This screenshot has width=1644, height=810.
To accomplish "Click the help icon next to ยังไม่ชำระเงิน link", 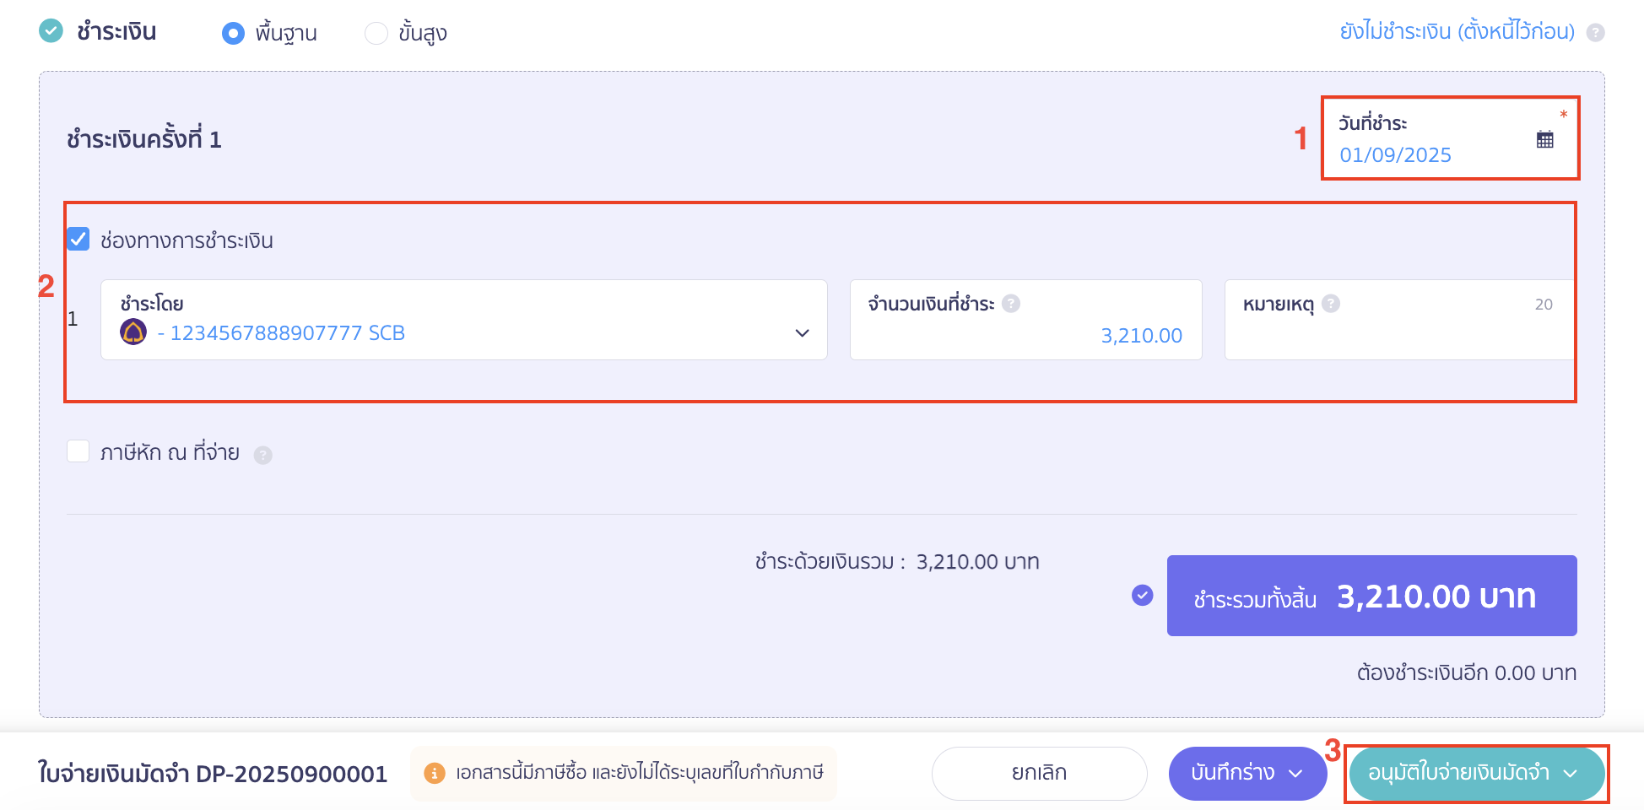I will [x=1595, y=31].
